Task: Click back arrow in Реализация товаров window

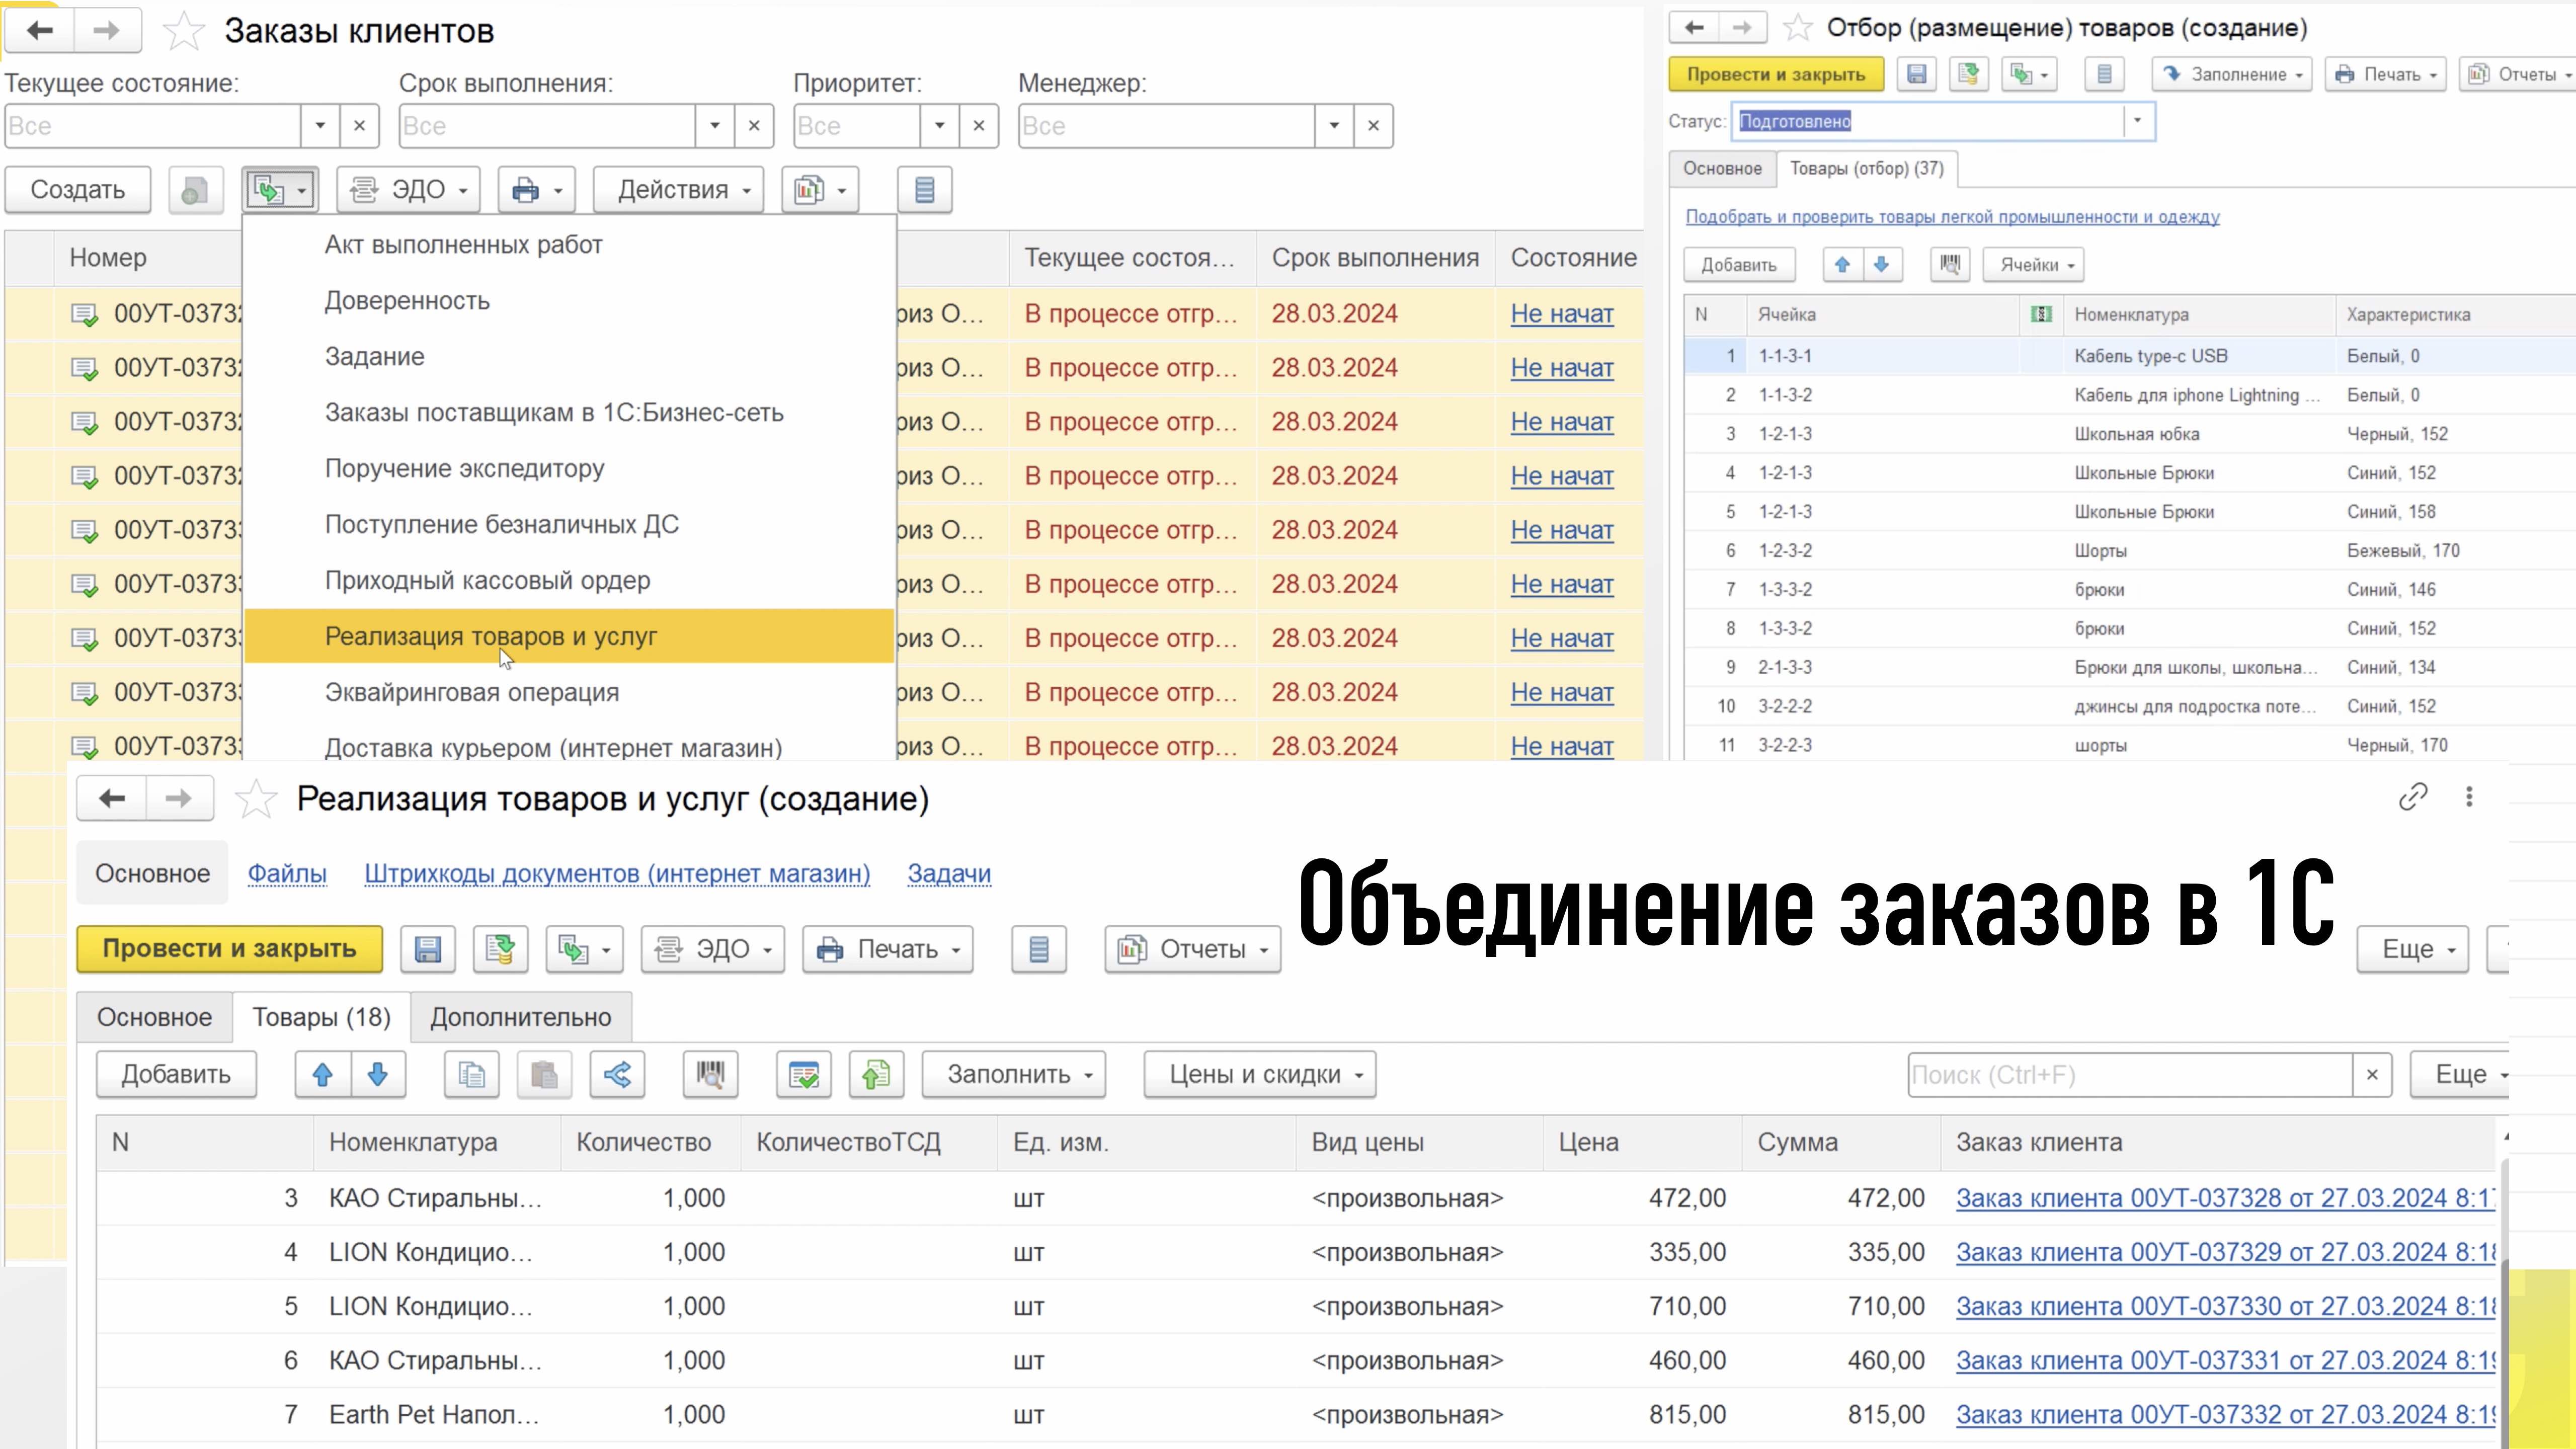Action: point(112,798)
